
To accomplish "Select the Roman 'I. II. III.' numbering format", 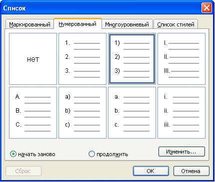I will (x=181, y=59).
